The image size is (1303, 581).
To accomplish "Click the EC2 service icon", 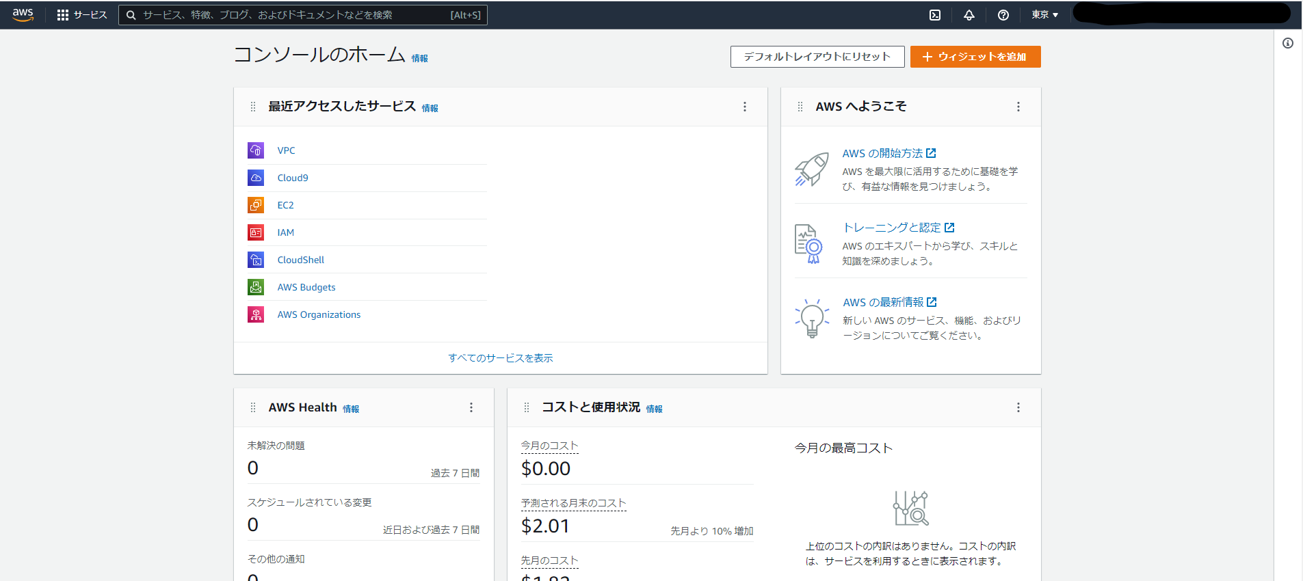I will [x=256, y=205].
